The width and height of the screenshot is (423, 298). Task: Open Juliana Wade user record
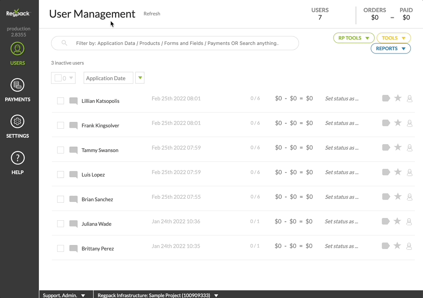(96, 224)
